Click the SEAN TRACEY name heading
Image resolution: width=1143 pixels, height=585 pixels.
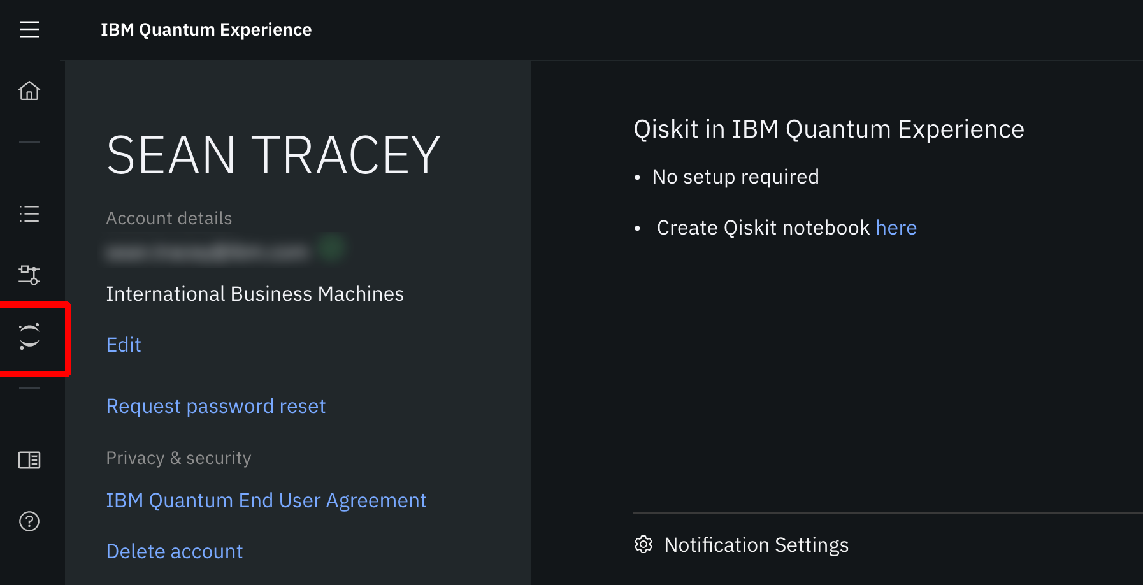pos(273,155)
